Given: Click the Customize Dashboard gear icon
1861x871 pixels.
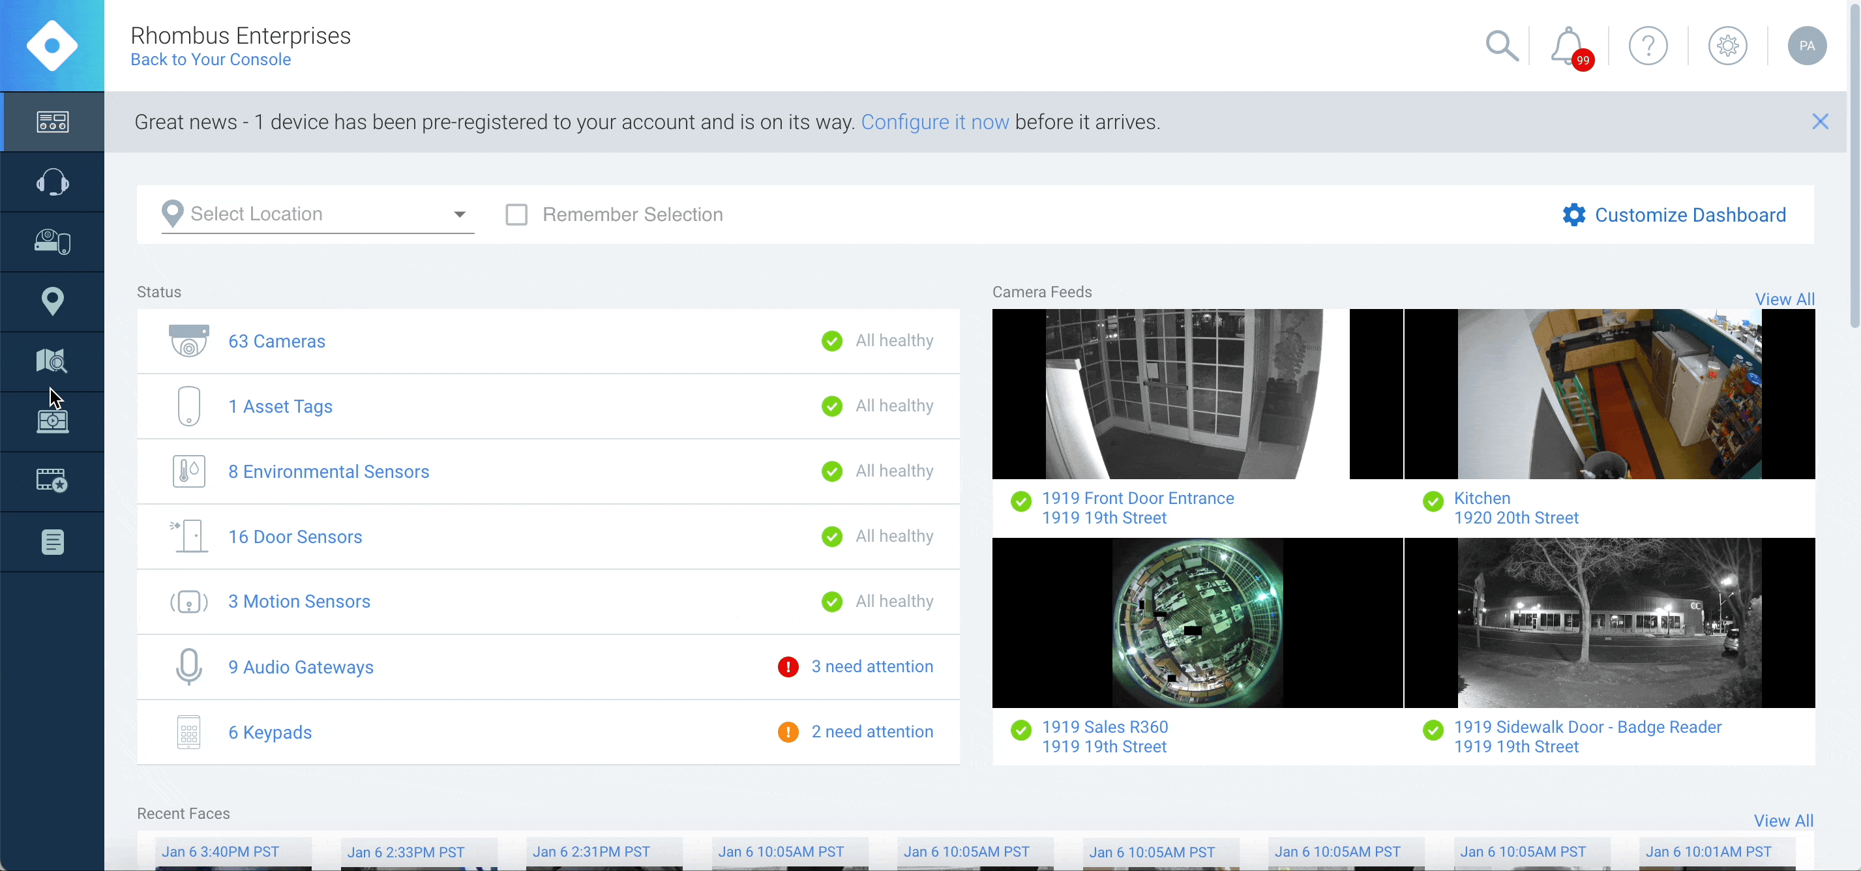Looking at the screenshot, I should (x=1573, y=214).
